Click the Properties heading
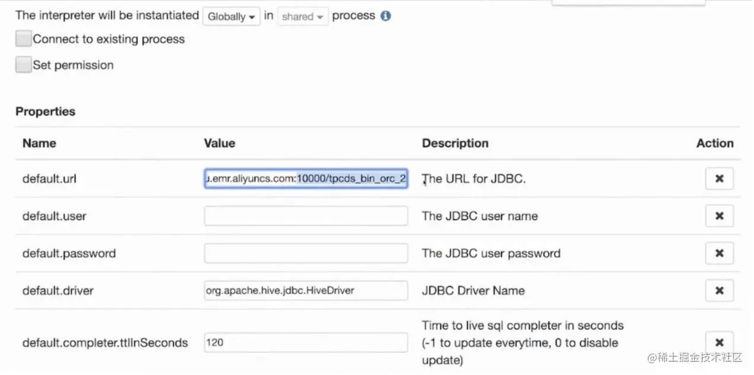Image resolution: width=754 pixels, height=375 pixels. (x=45, y=112)
